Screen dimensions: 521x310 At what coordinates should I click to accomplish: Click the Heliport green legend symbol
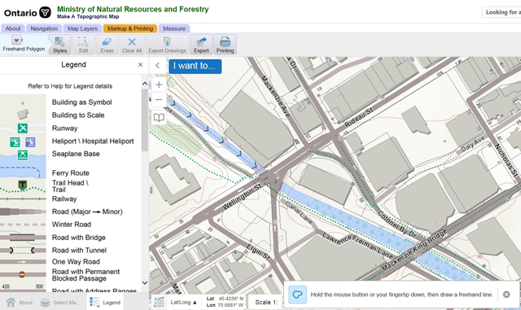15,142
